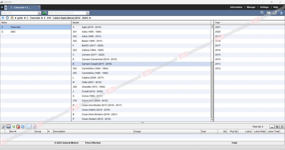Expand the Shortcut or Search dropdown
The height and width of the screenshot is (150, 285).
[x=88, y=13]
